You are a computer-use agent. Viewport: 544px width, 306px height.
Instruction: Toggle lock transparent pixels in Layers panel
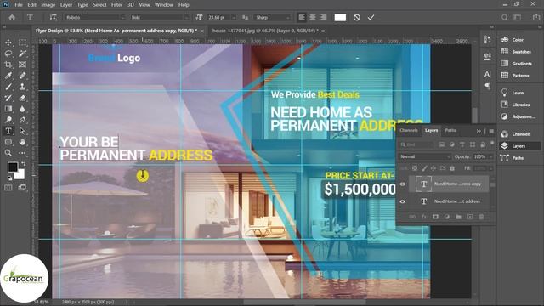415,168
